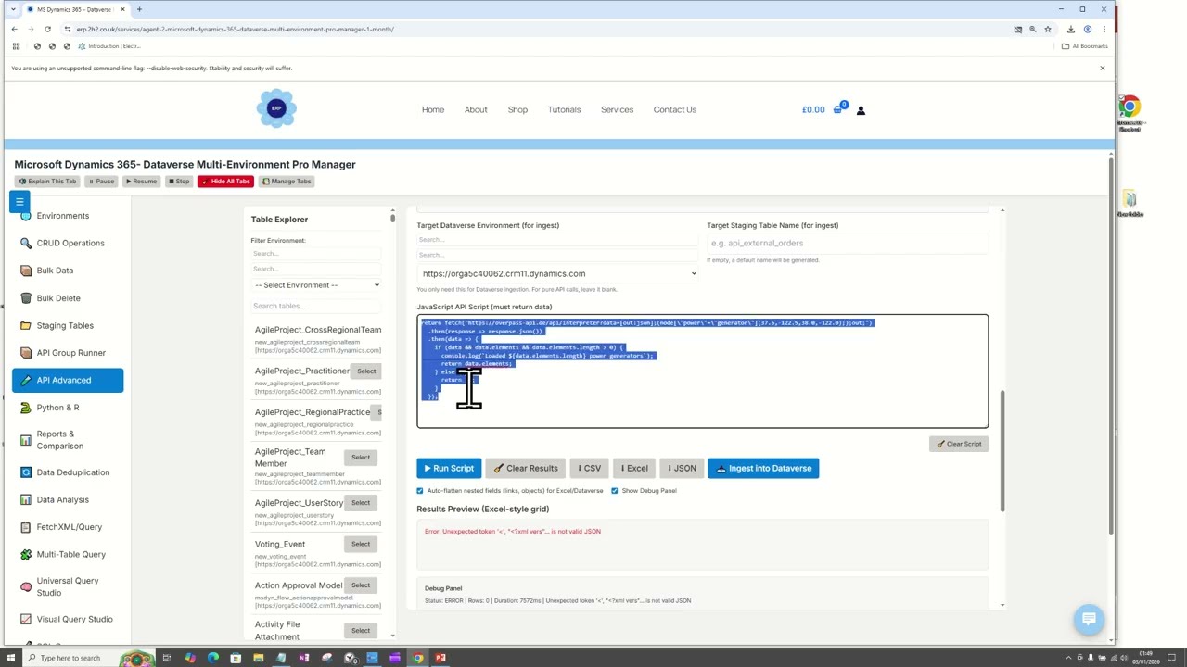Viewport: 1187px width, 667px height.
Task: Click the Multi-Table Query icon
Action: tap(26, 554)
